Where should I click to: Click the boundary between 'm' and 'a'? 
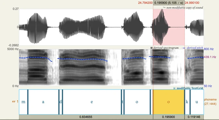coord(28,102)
